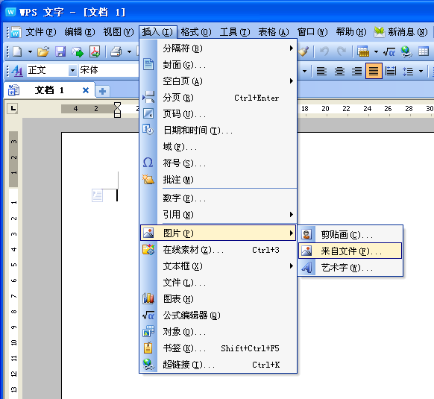Select 页码(U)... menu item
This screenshot has height=399, width=434.
[218, 114]
